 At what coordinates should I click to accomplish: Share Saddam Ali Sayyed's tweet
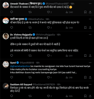pos(90,96)
